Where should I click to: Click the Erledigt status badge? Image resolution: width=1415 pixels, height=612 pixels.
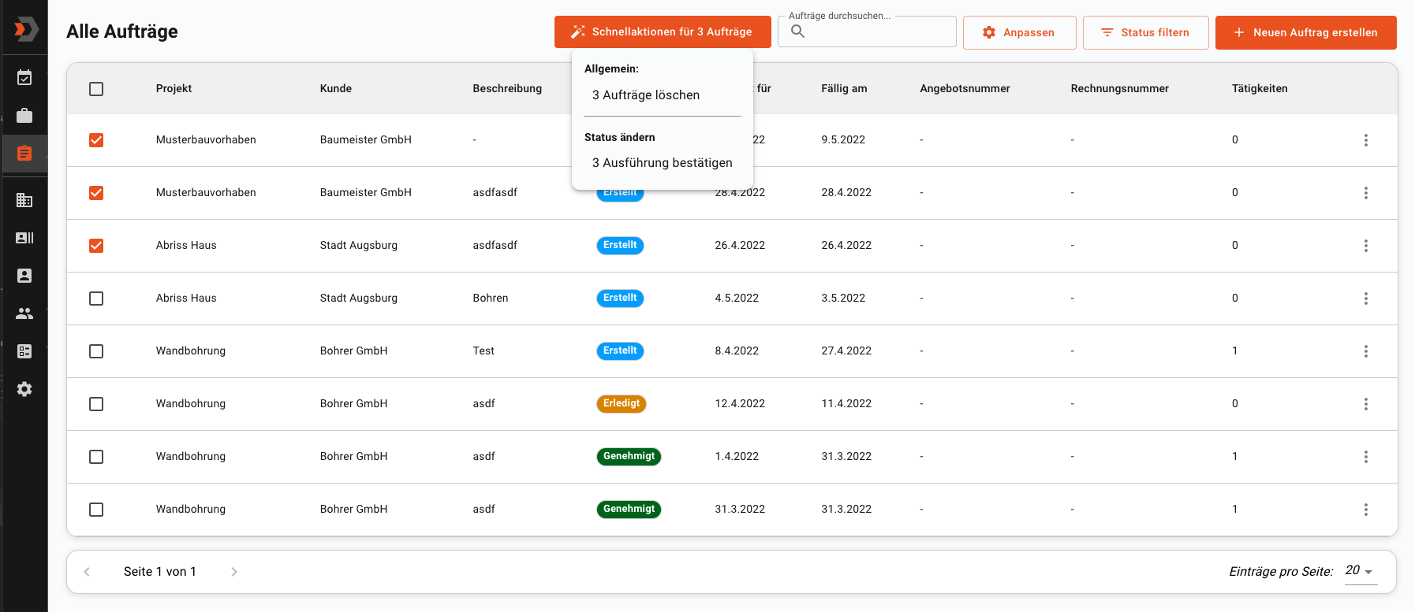[622, 404]
